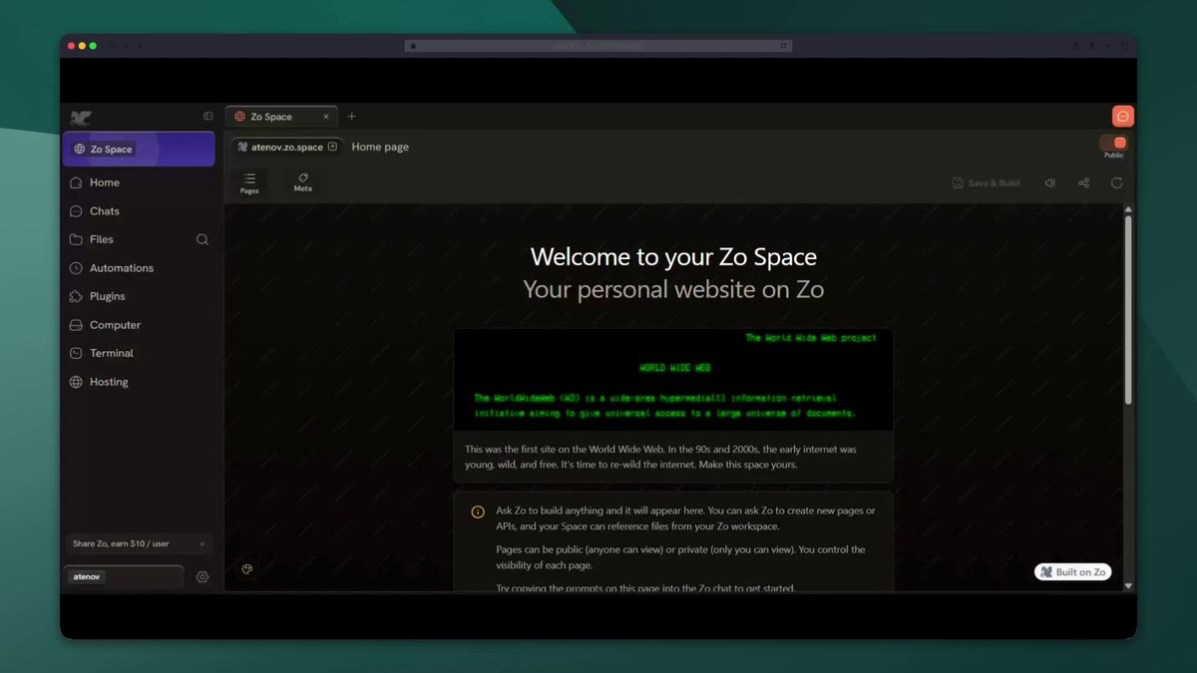The height and width of the screenshot is (673, 1197).
Task: Click browser back arrow
Action: click(126, 45)
